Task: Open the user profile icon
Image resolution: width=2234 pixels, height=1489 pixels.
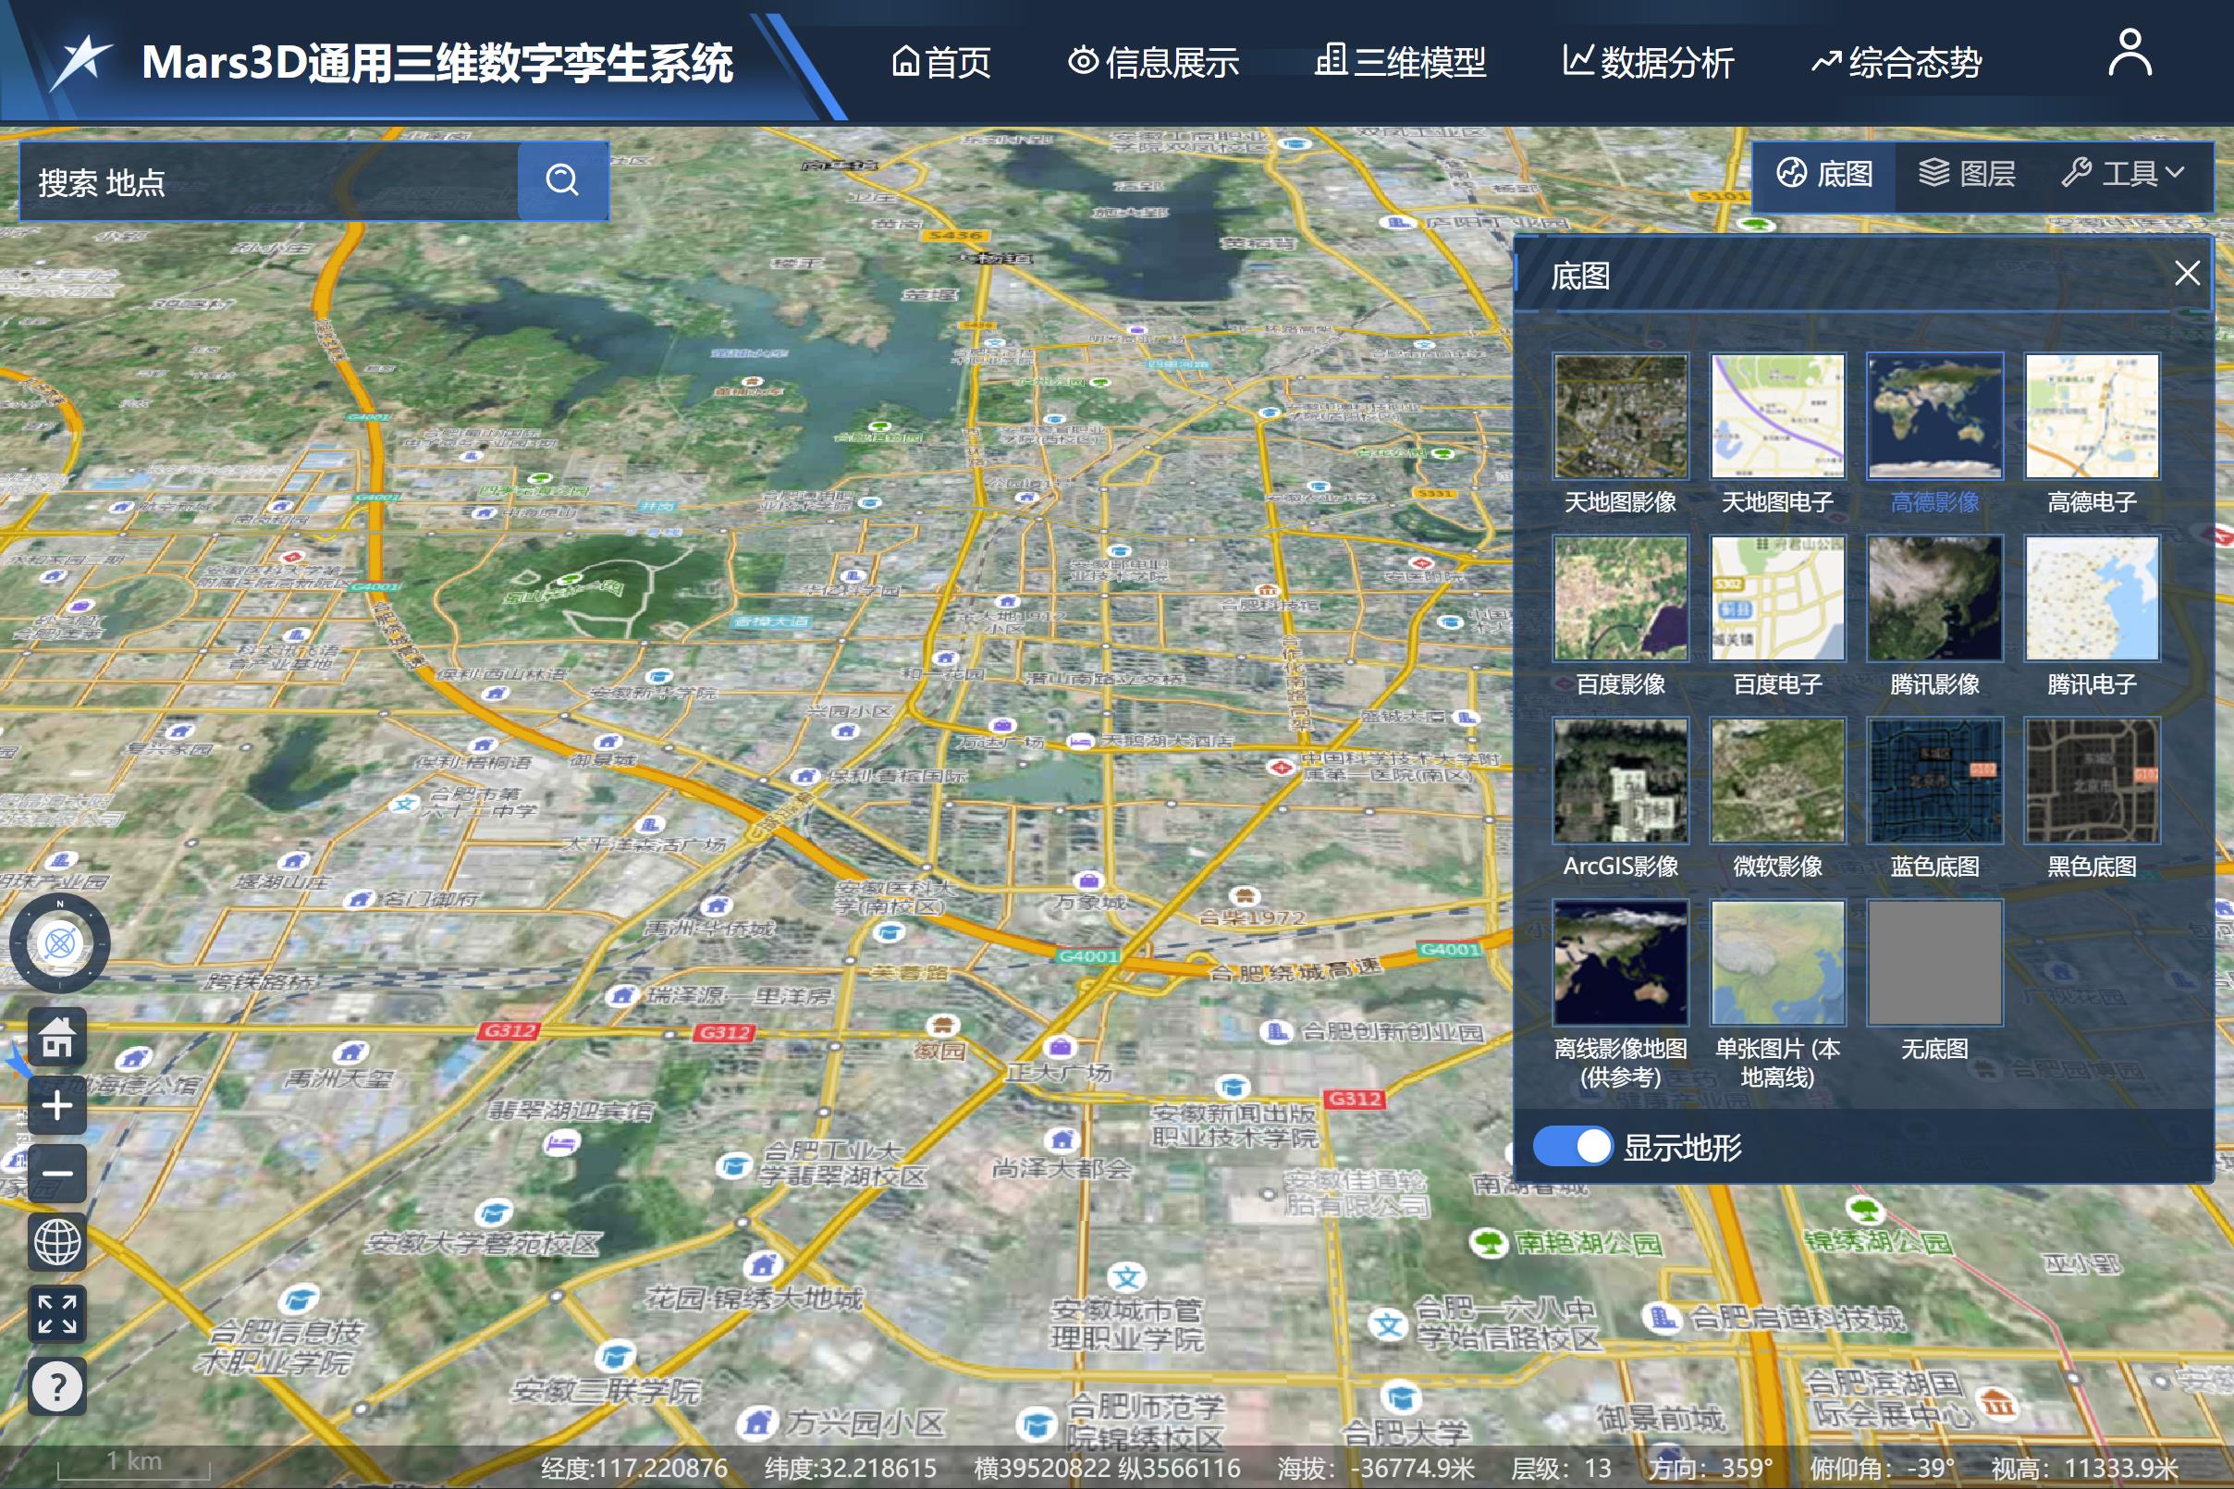Action: (2129, 55)
